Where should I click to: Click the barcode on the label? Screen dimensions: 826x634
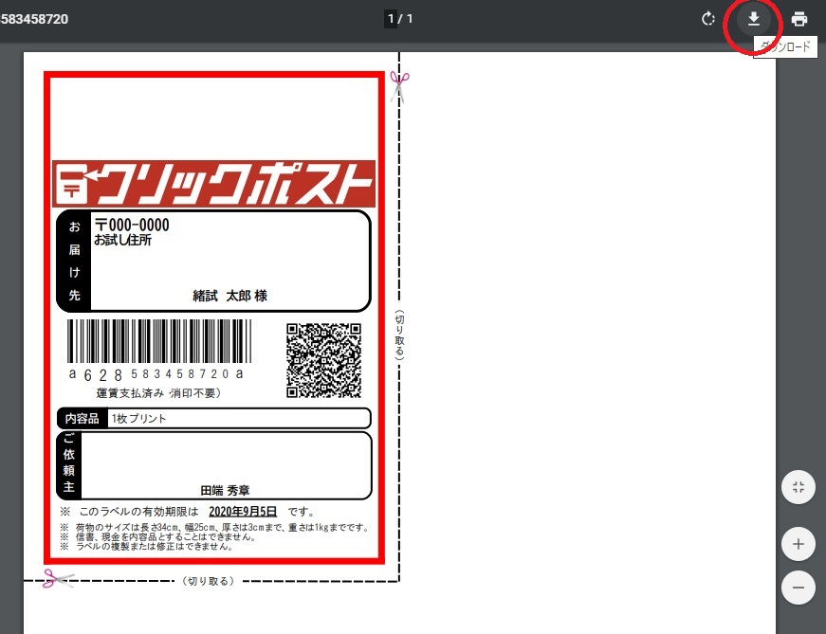coord(159,341)
